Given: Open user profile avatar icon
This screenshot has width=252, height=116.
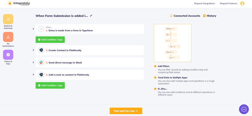Looking at the screenshot, I should pyautogui.click(x=242, y=3).
